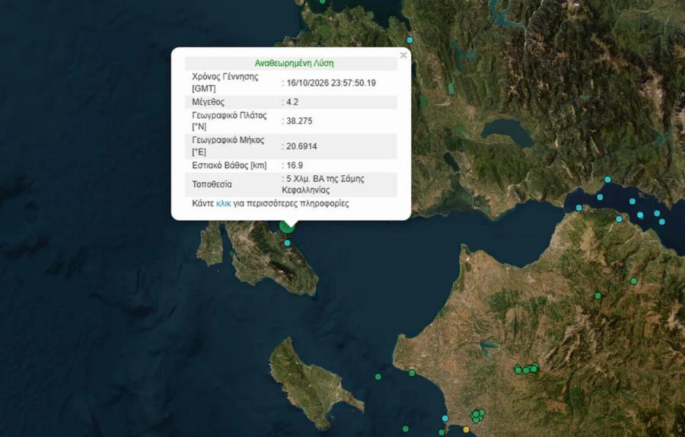Open the 'κλικ' link for more information
685x437 pixels.
[x=223, y=203]
